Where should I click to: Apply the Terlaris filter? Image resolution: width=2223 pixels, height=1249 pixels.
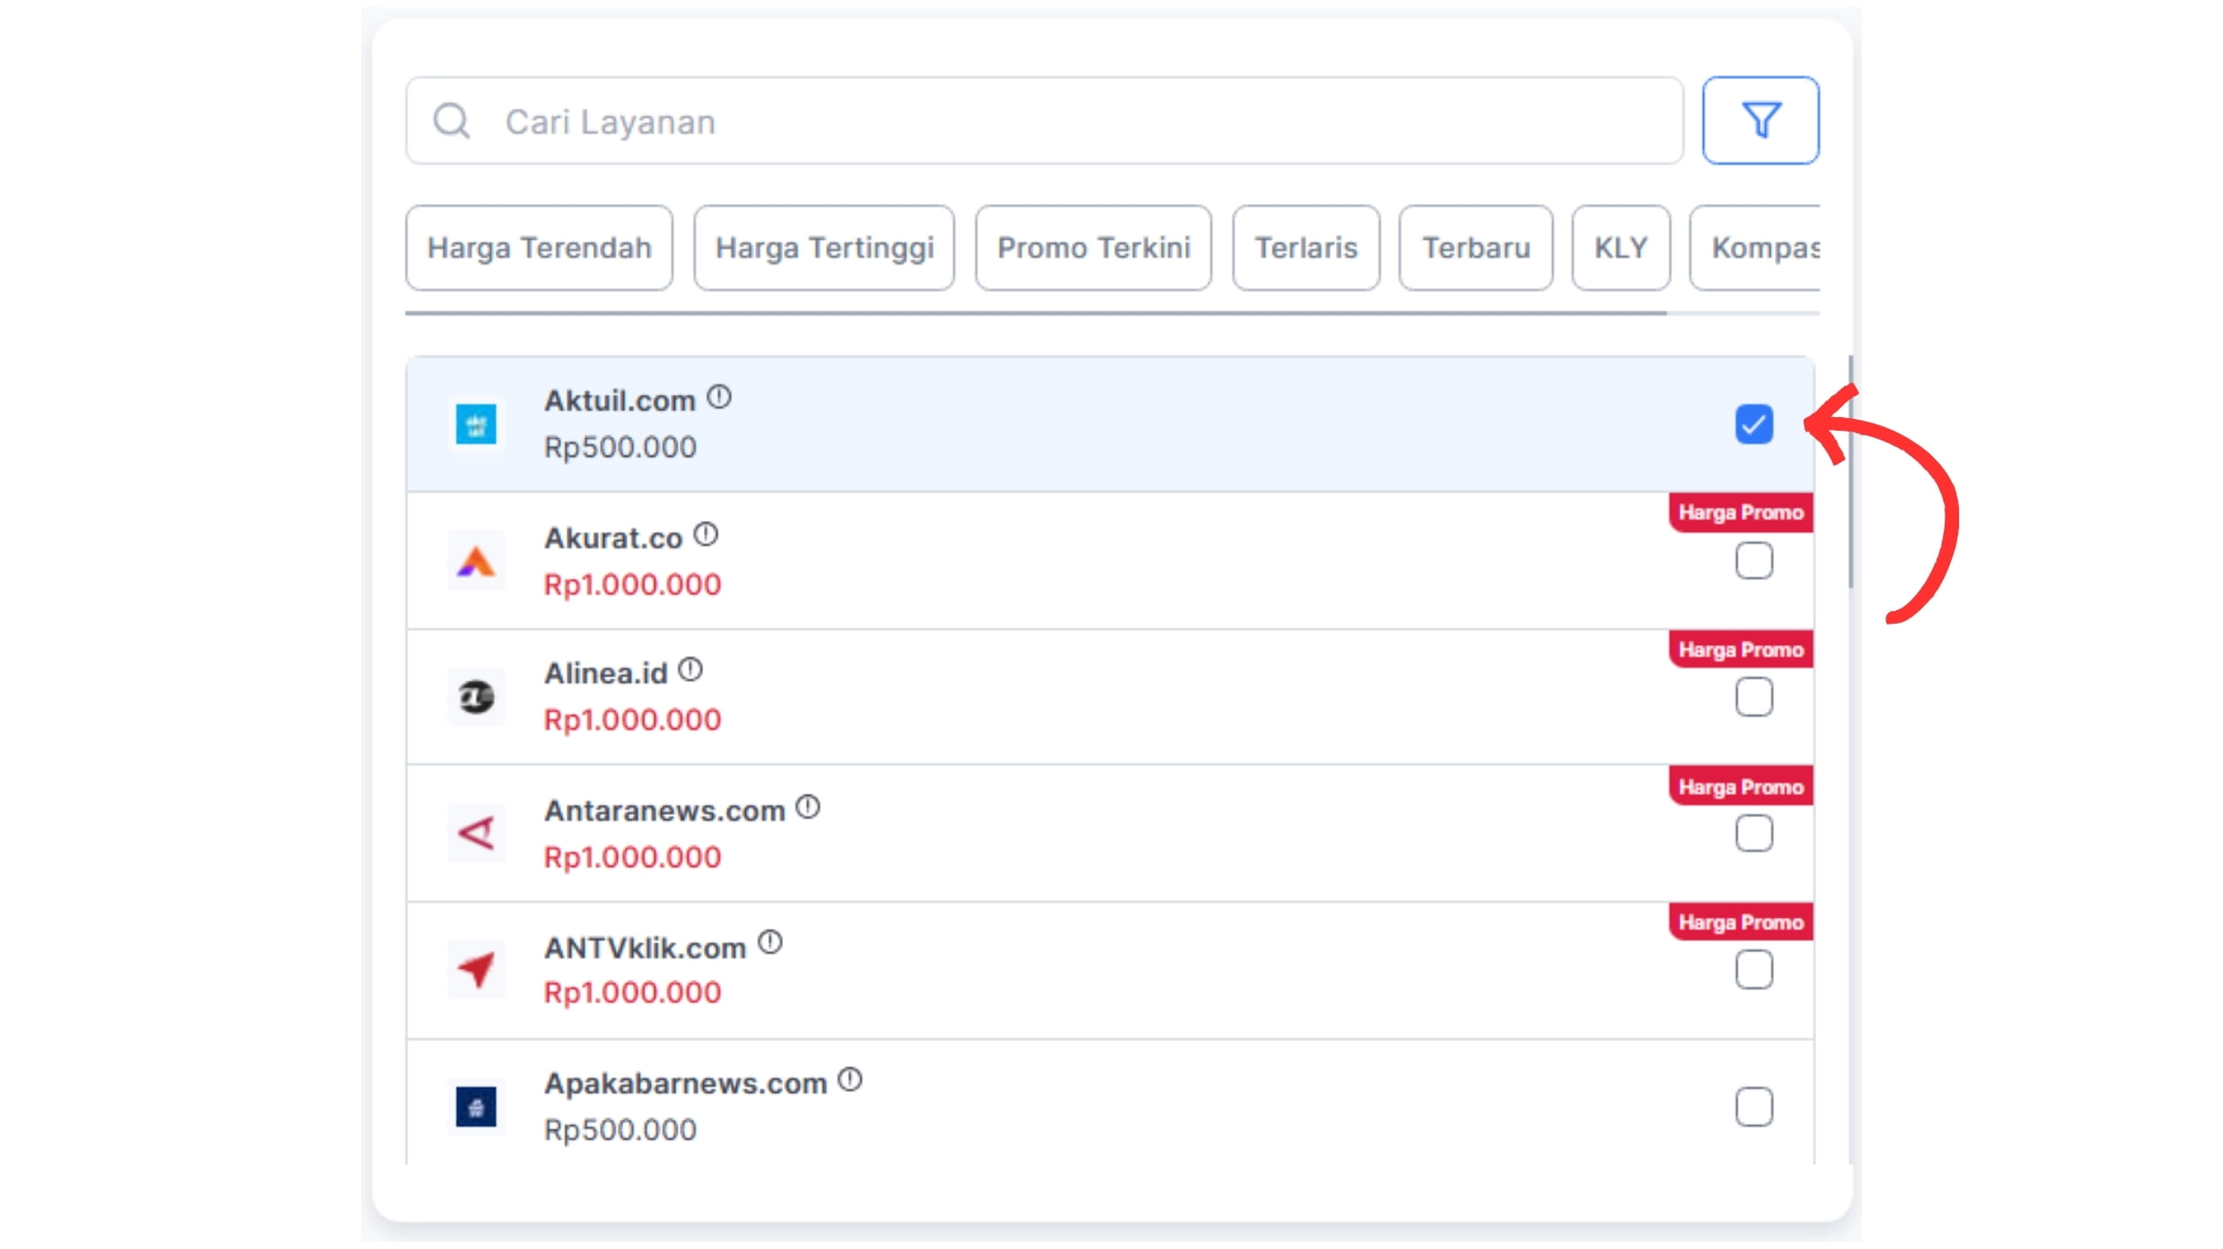pos(1305,248)
